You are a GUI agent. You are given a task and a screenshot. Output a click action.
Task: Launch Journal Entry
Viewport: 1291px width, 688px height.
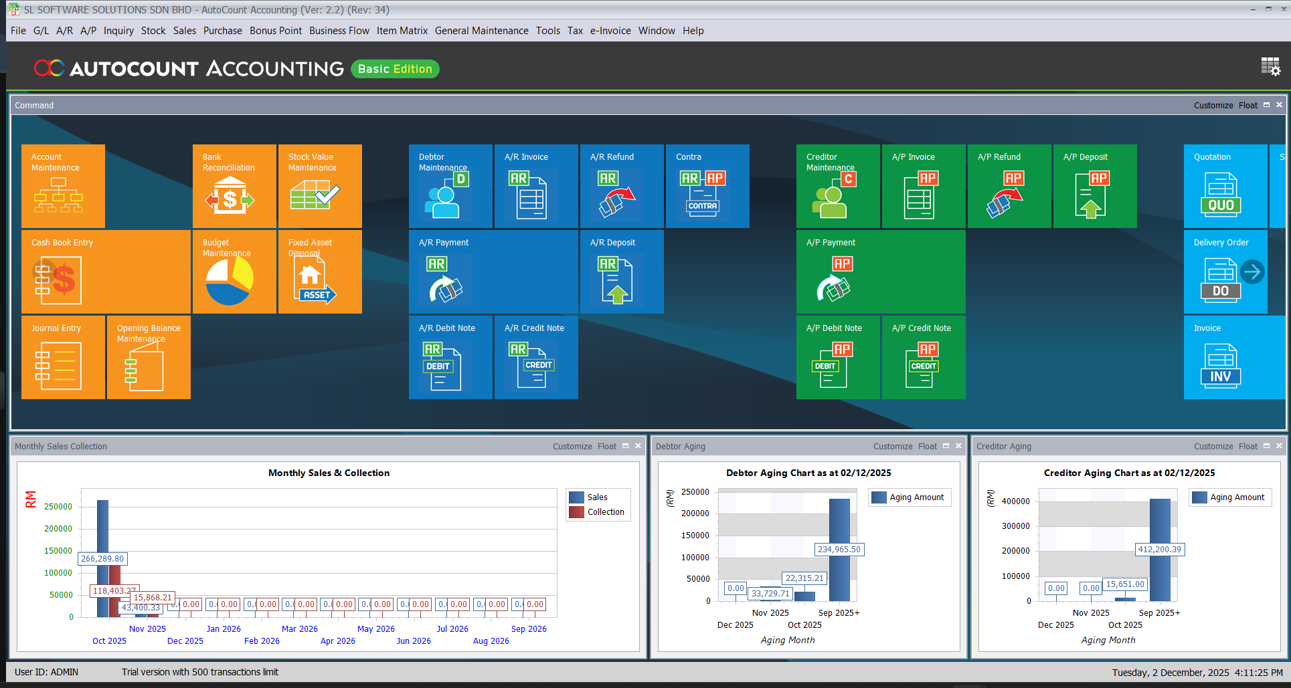[62, 357]
